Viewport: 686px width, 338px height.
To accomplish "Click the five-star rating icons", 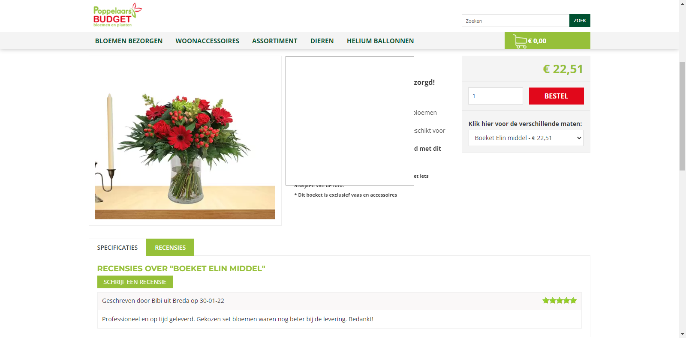I will [x=560, y=301].
